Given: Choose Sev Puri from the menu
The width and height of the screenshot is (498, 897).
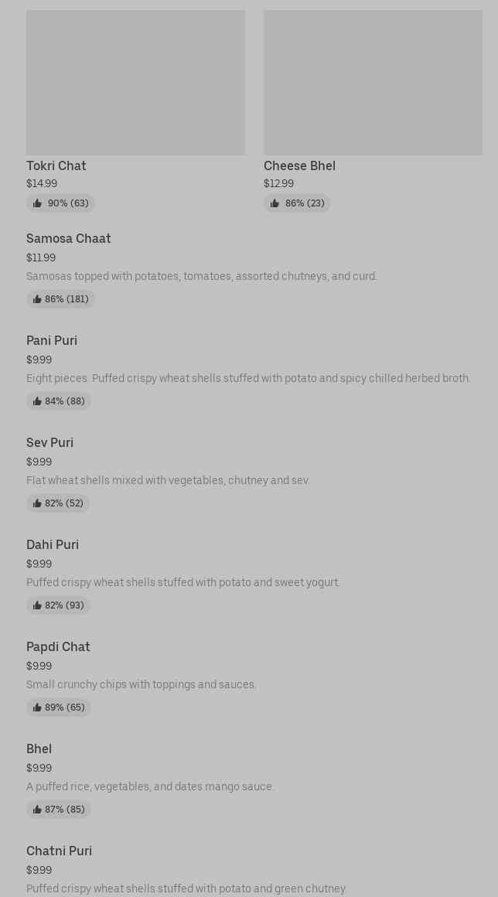Looking at the screenshot, I should (50, 442).
